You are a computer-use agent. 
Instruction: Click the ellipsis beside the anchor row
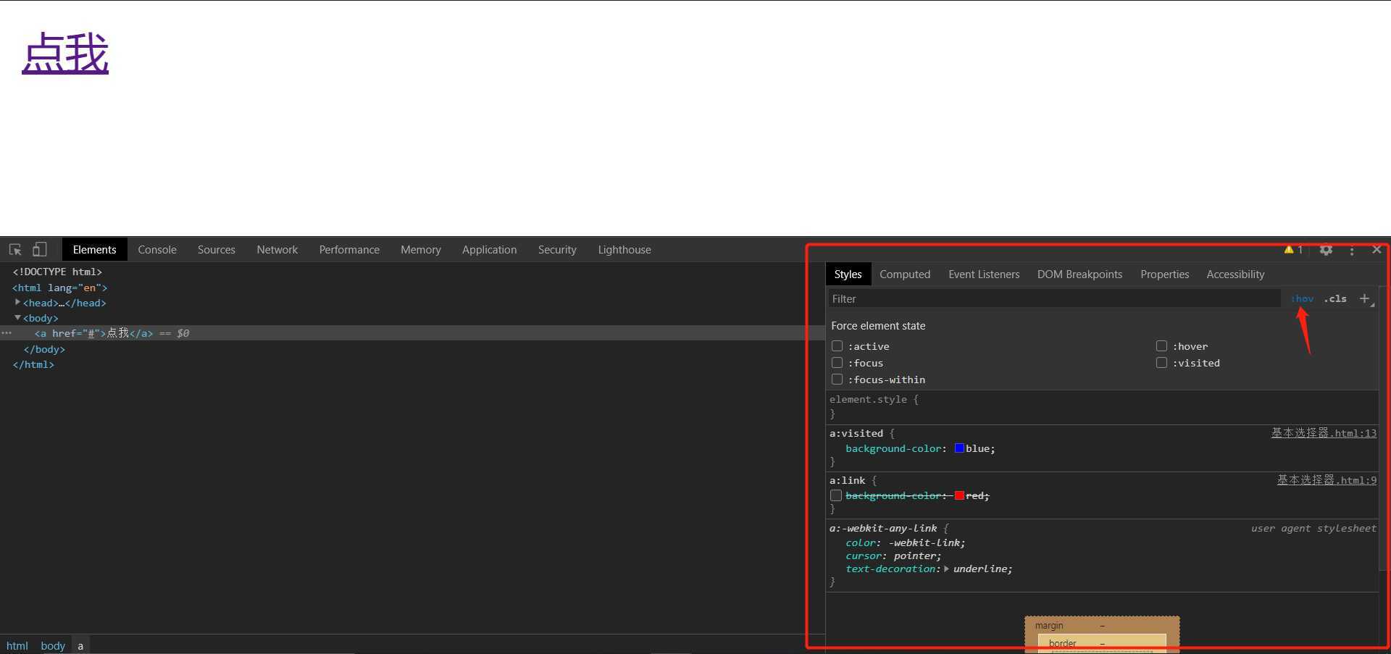point(7,333)
